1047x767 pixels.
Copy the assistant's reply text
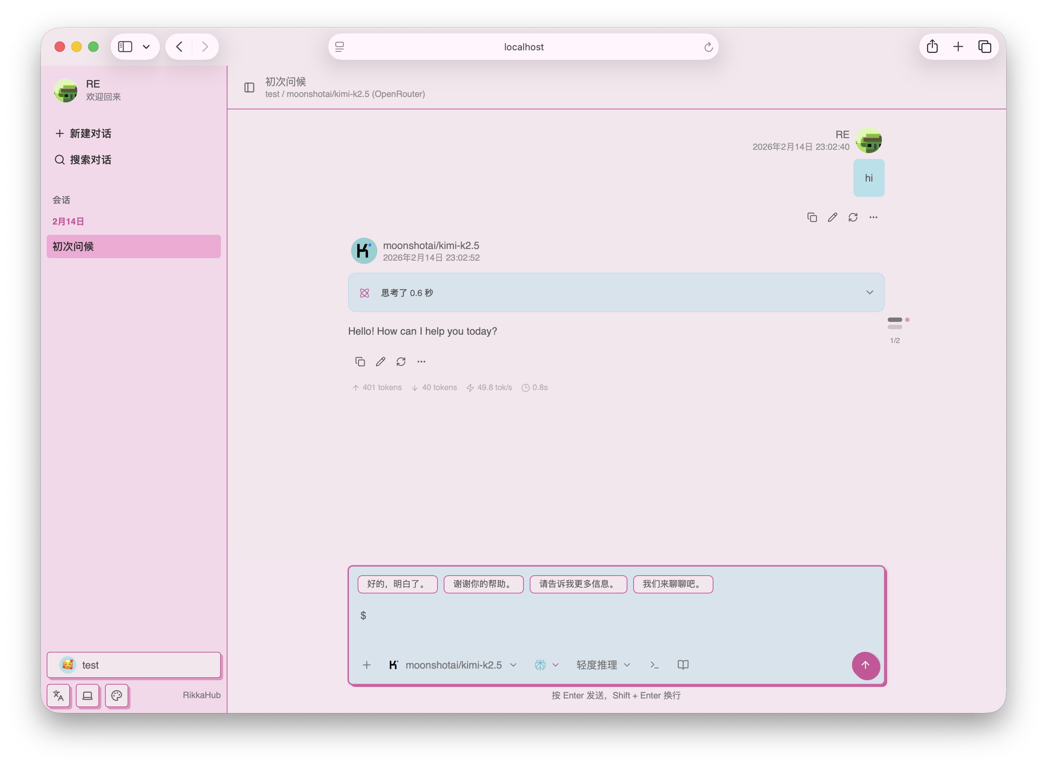point(360,361)
